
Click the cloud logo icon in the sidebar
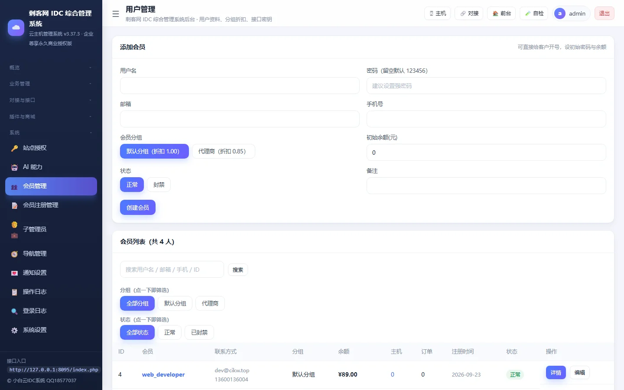(16, 28)
